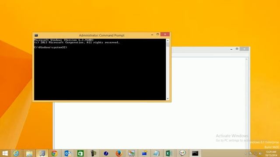Open the network icon in the system tray
This screenshot has width=280, height=157.
255,154
